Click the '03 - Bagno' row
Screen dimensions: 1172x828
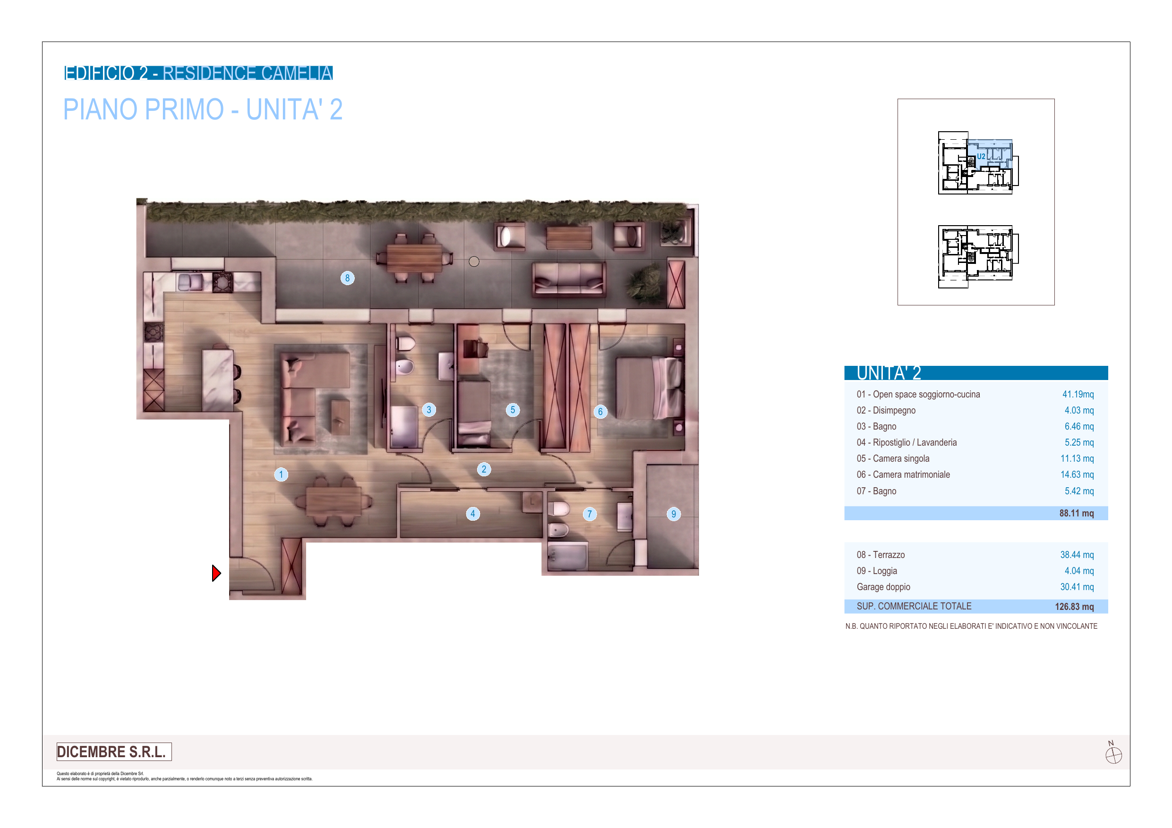point(976,426)
